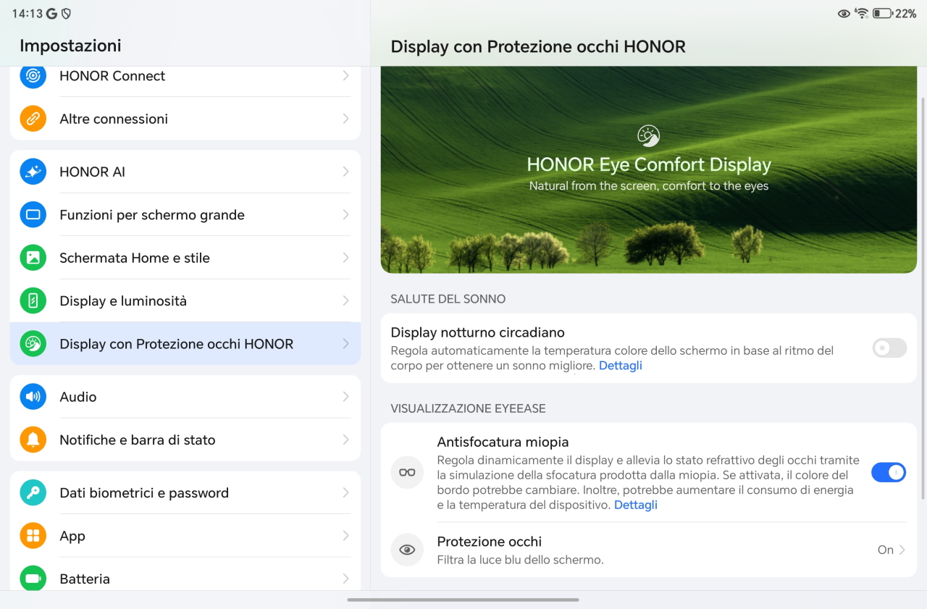927x609 pixels.
Task: Open App settings entry
Action: pos(185,536)
